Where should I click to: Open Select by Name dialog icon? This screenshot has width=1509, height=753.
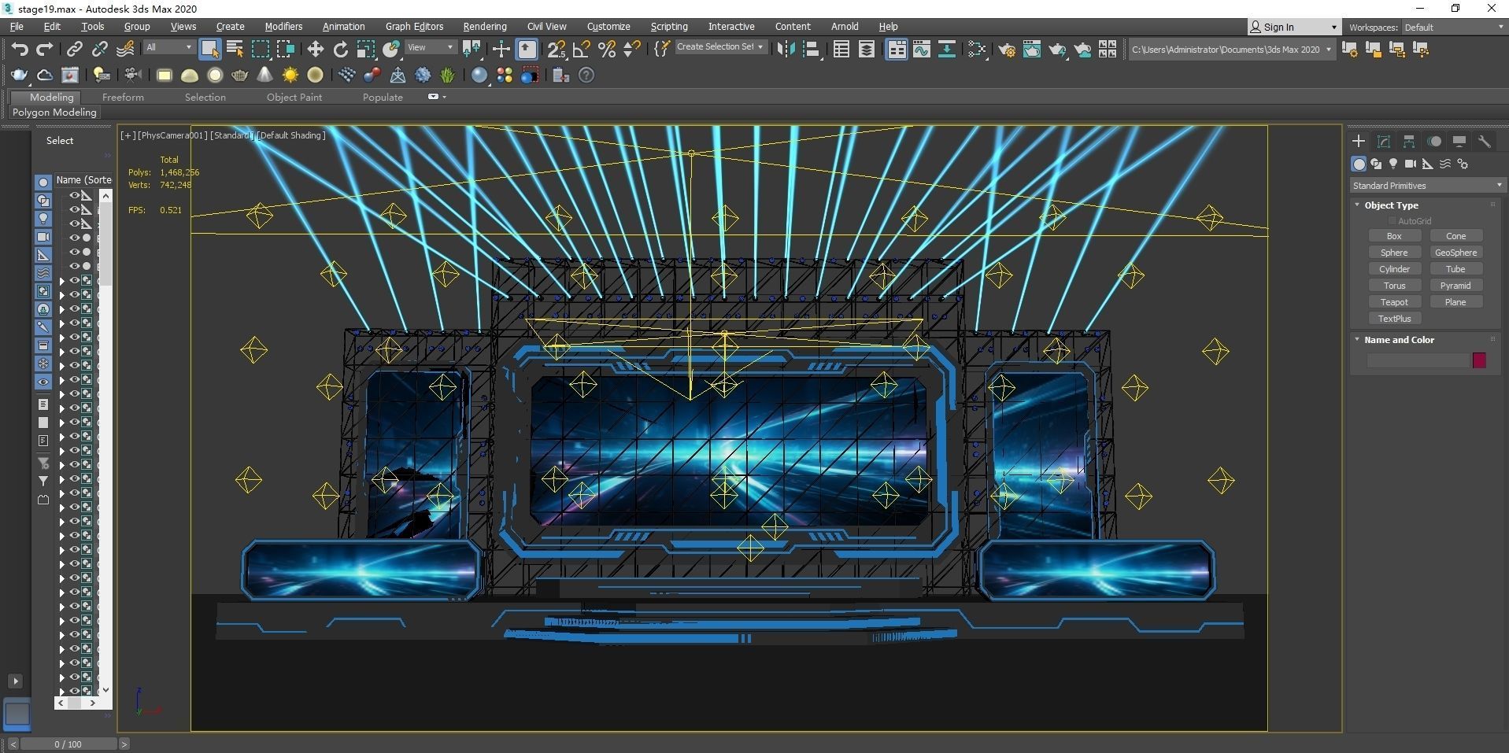coord(235,50)
